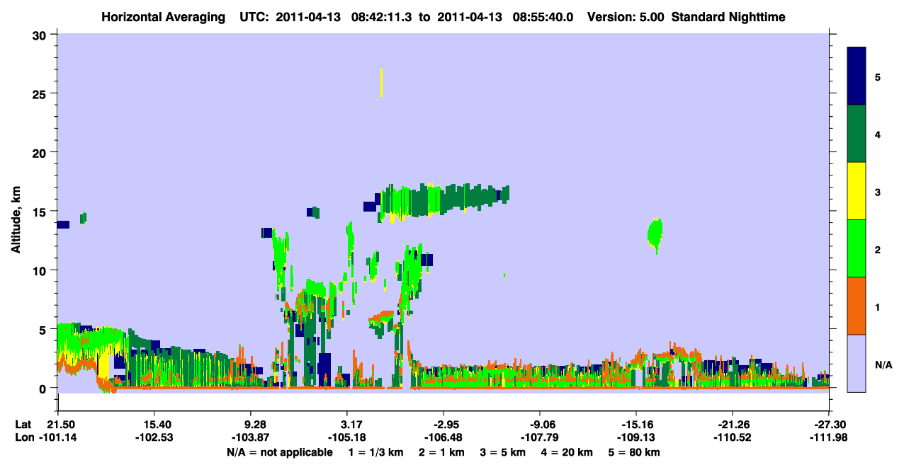This screenshot has width=921, height=472.
Task: Click the yellow colorbar segment labeled 3
Action: (857, 191)
